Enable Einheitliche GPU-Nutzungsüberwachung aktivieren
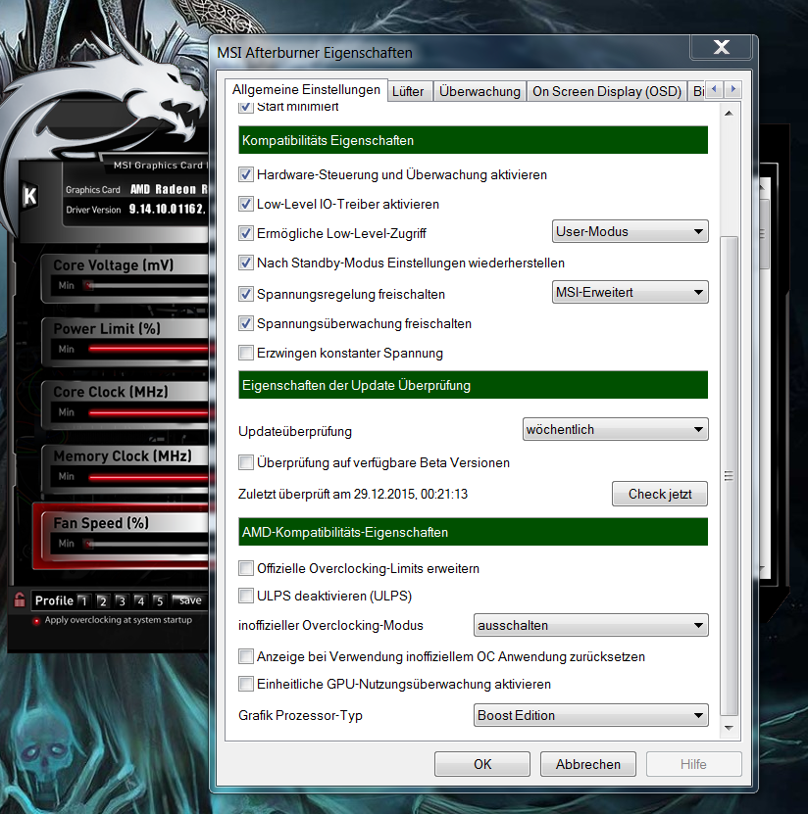This screenshot has width=808, height=814. [x=246, y=685]
